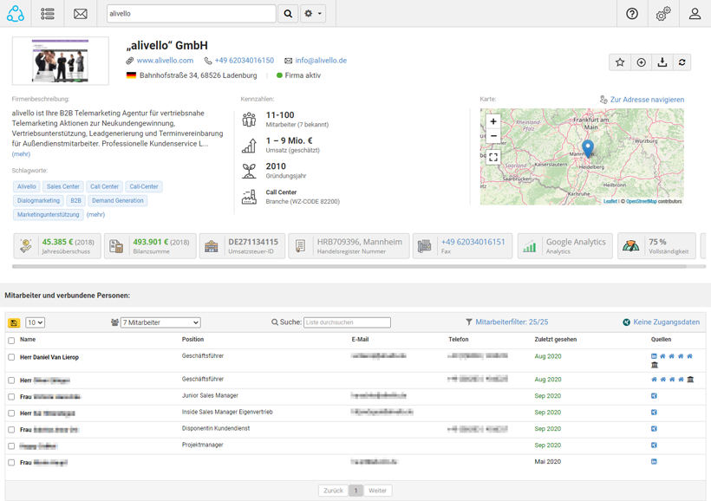
Task: Open the list view icon in top bar
Action: (48, 14)
